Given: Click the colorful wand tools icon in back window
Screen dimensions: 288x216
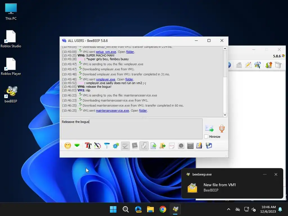Looking at the screenshot, I should 258,65.
